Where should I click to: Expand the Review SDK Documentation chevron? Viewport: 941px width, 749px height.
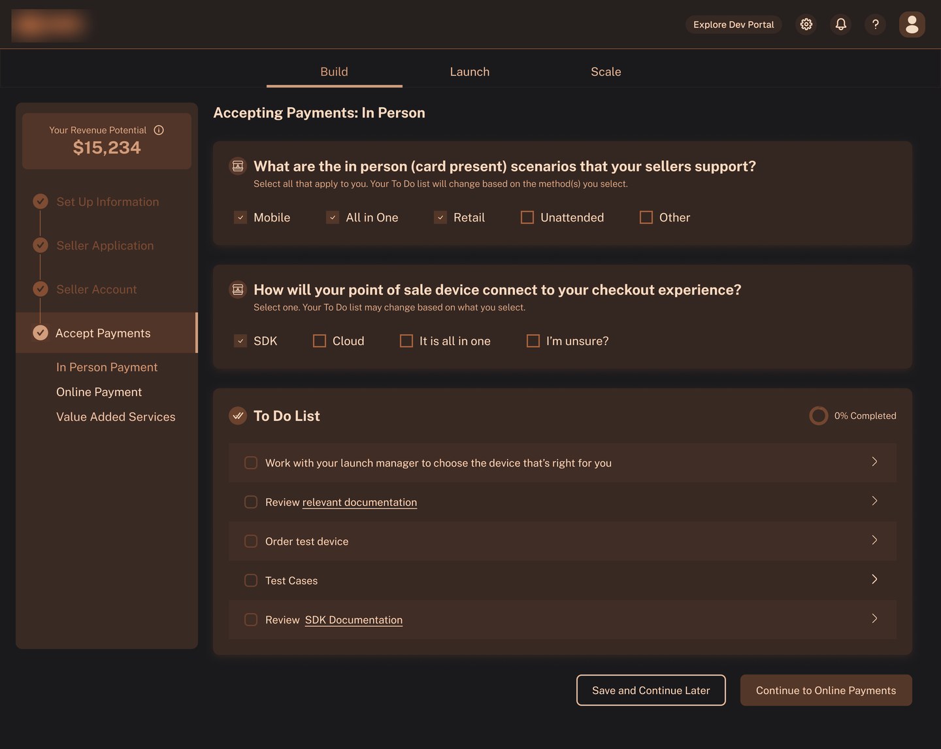pos(874,618)
